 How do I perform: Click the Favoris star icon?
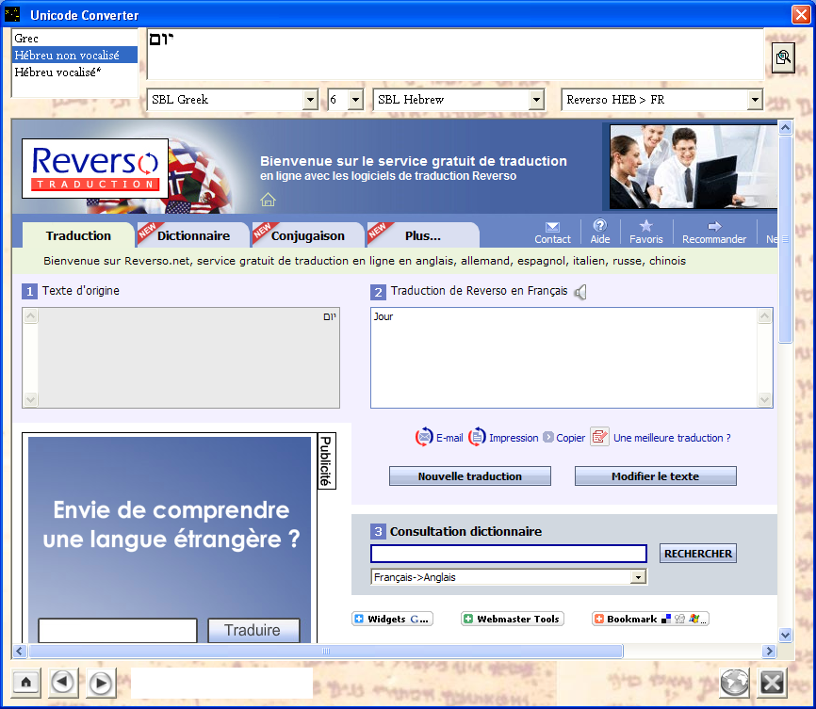click(645, 225)
